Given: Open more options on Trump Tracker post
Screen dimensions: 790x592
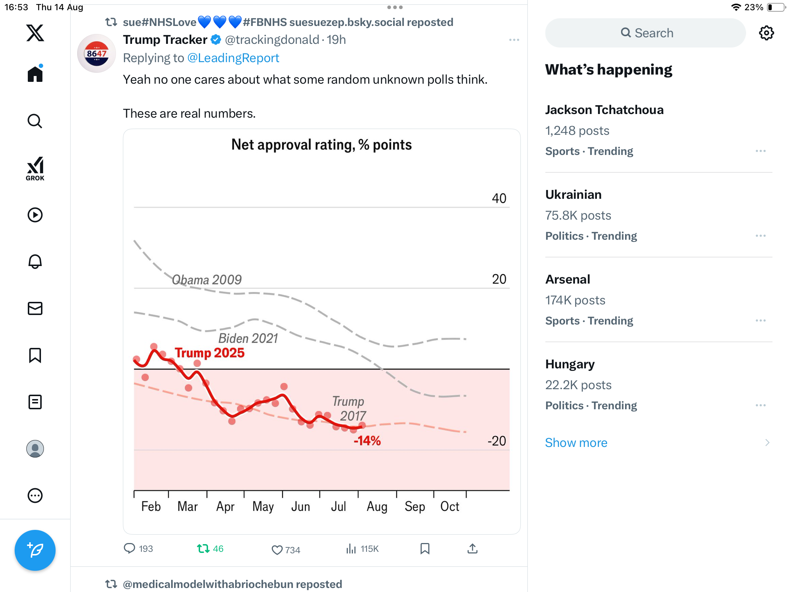Looking at the screenshot, I should pyautogui.click(x=514, y=40).
